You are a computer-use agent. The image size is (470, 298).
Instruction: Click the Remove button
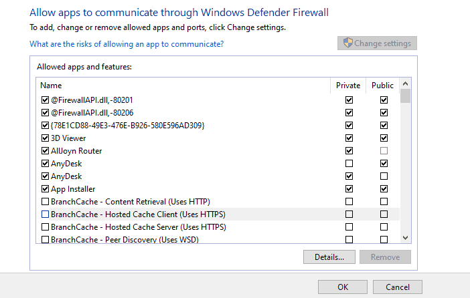[385, 257]
